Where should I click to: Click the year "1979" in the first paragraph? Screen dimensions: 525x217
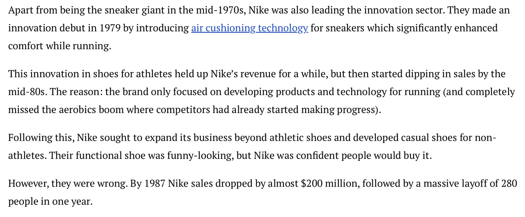(x=110, y=28)
